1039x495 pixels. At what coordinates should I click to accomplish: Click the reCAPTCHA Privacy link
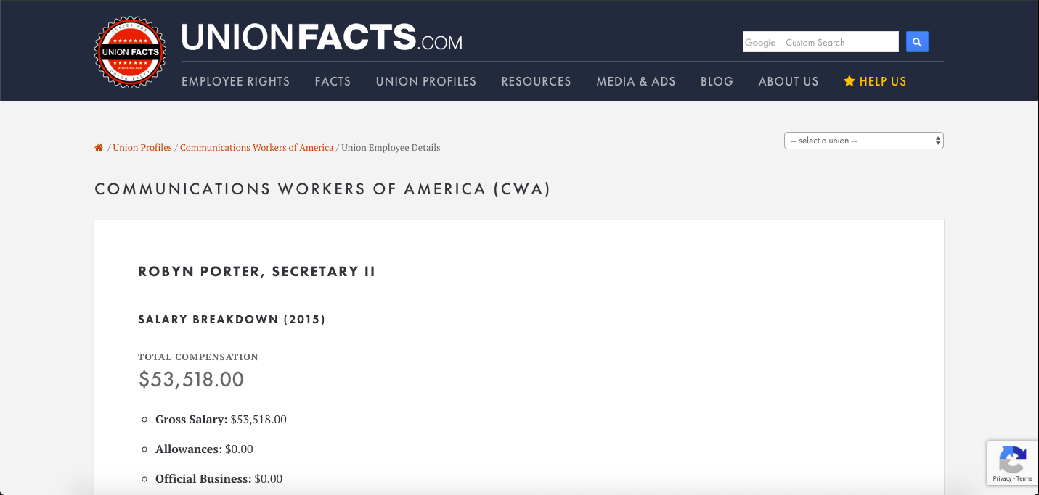click(x=1002, y=478)
